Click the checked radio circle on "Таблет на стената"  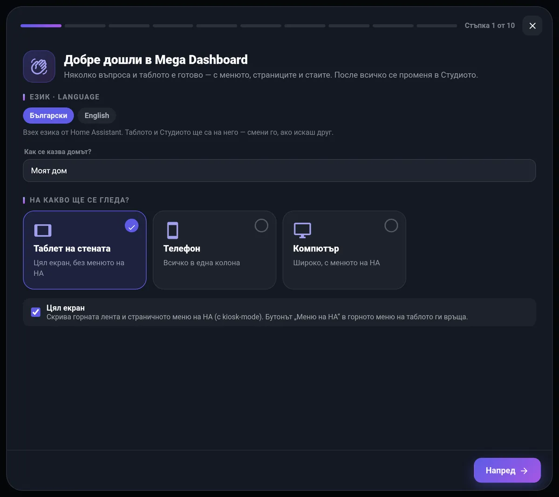click(132, 226)
